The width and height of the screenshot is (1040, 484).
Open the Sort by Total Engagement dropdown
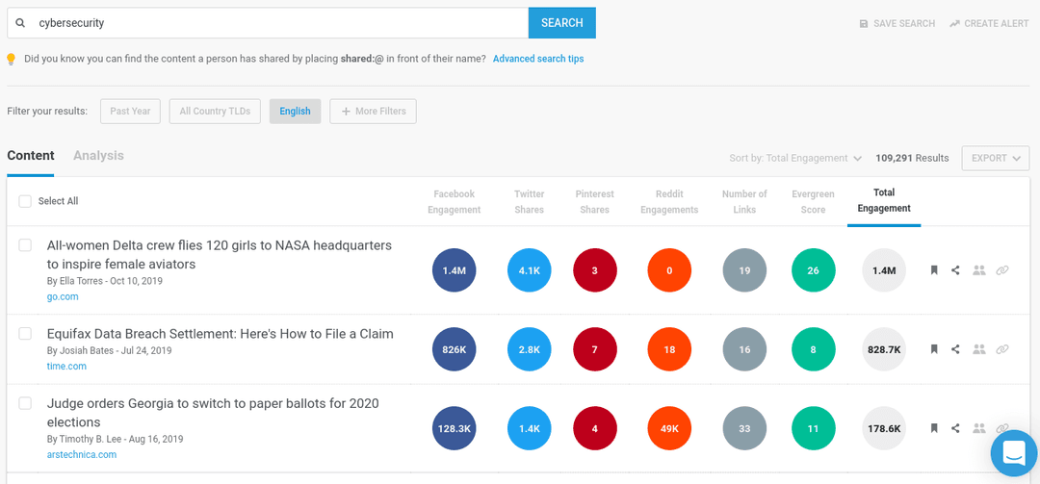click(x=795, y=158)
